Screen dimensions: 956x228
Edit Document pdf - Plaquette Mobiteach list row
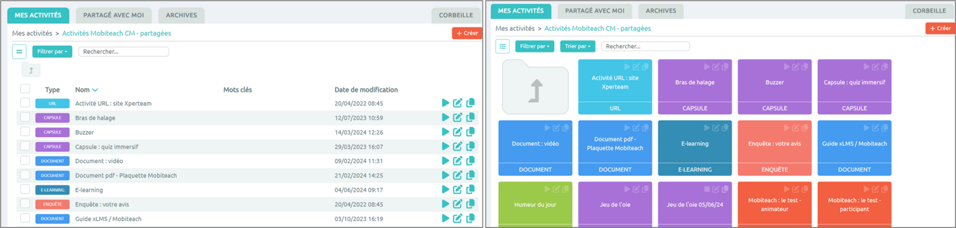click(458, 175)
